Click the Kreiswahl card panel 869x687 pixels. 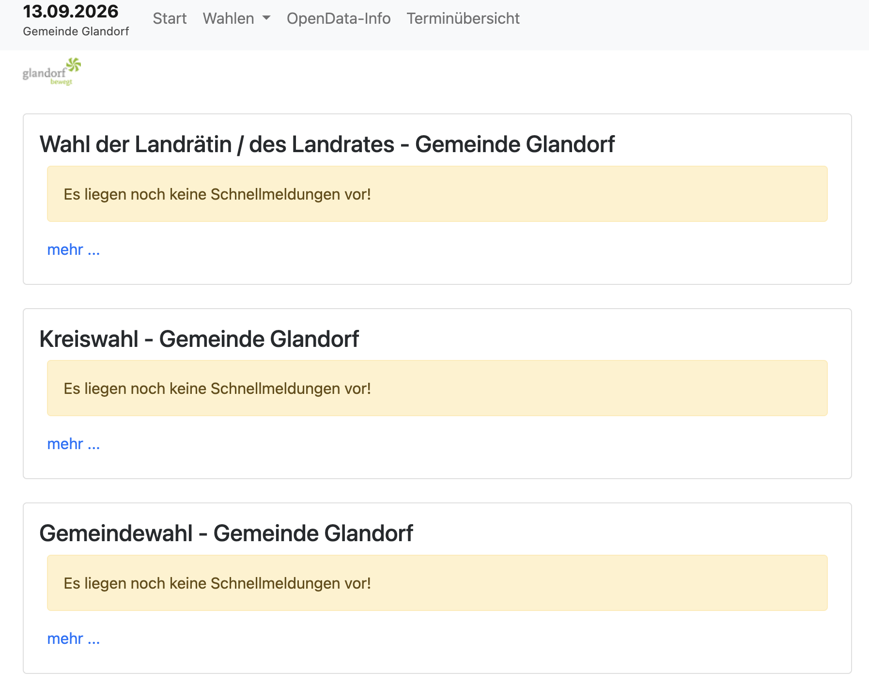point(437,394)
